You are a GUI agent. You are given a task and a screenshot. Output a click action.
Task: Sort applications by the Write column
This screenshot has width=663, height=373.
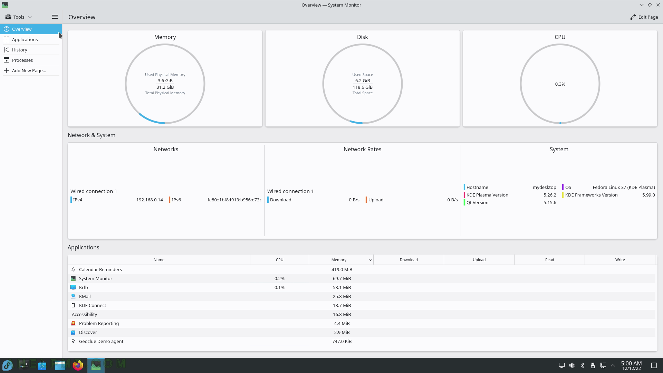click(620, 260)
